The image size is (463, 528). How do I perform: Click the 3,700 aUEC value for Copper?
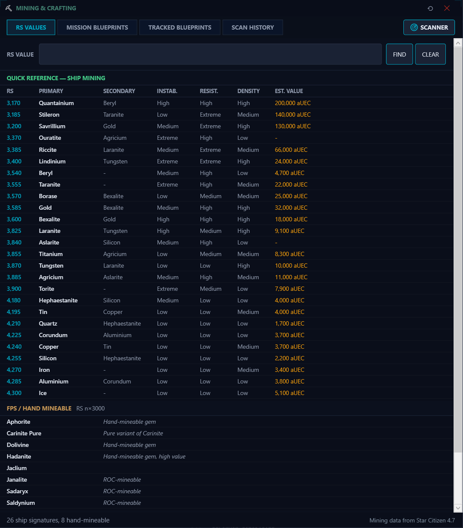tap(290, 347)
